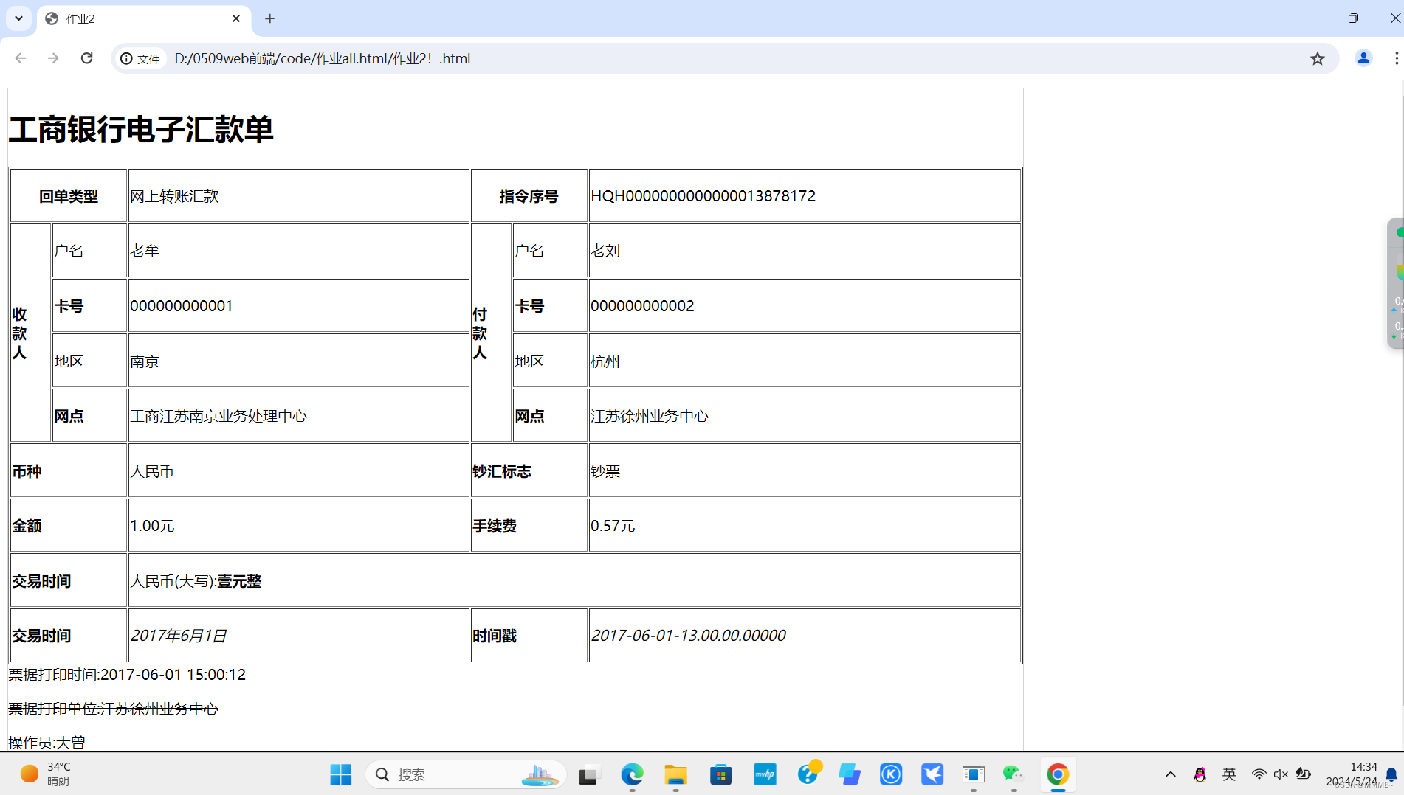Open the blue layered-squares taskbar app
The height and width of the screenshot is (795, 1404).
(x=850, y=774)
